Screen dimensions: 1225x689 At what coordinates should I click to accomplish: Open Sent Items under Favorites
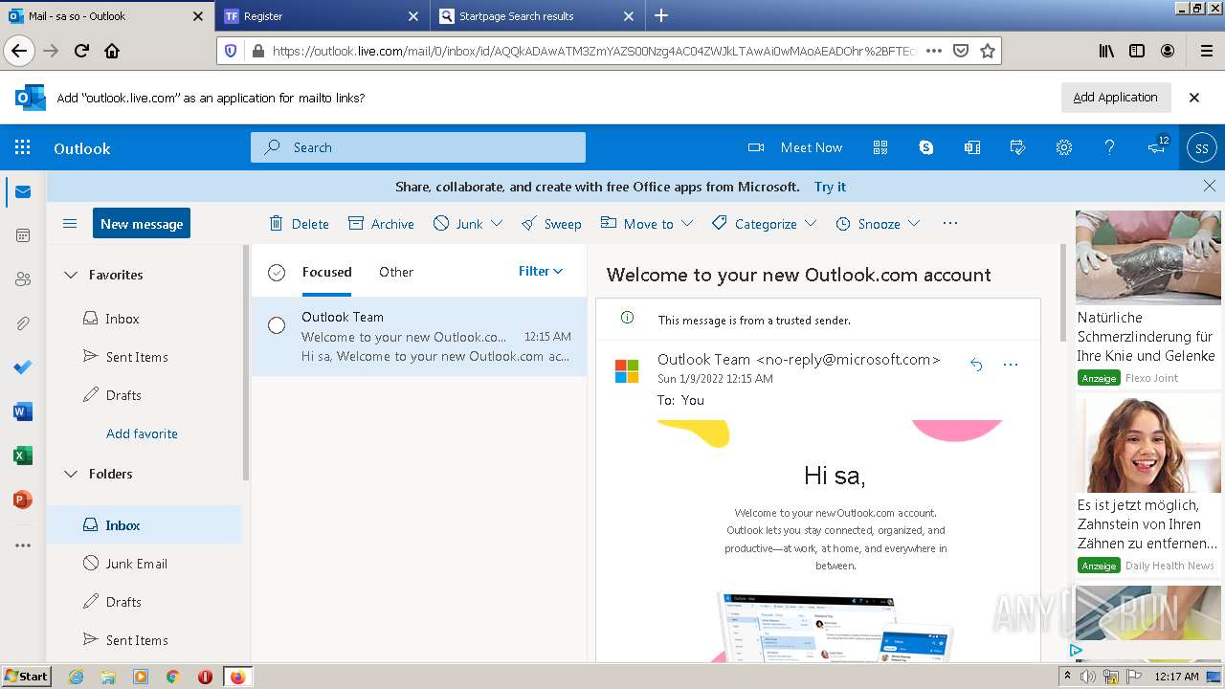(x=145, y=357)
